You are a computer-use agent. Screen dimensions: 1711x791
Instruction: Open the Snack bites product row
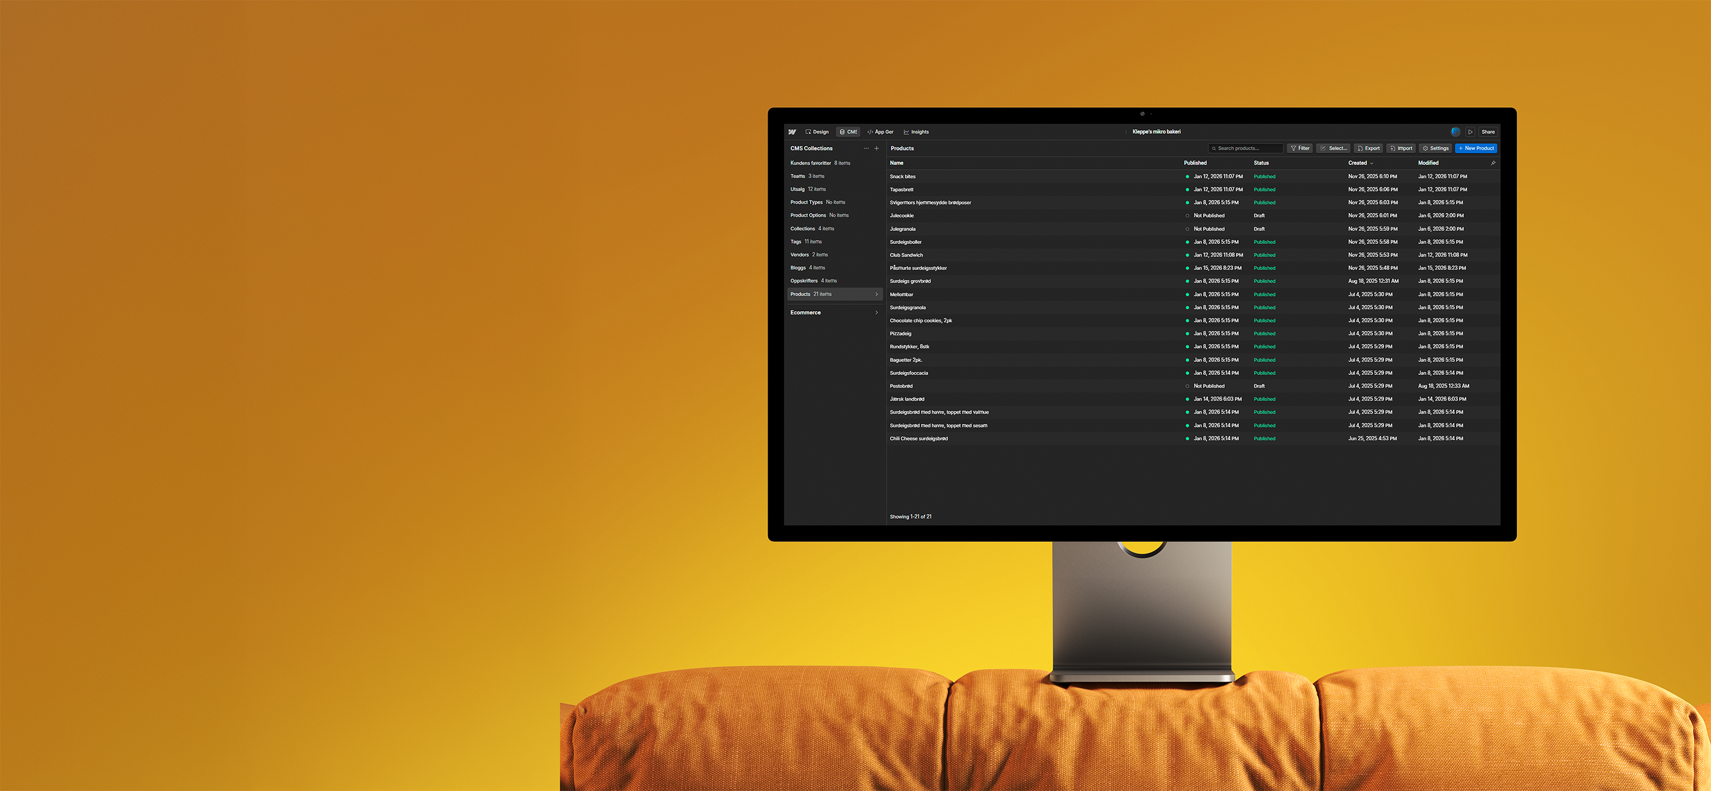903,176
